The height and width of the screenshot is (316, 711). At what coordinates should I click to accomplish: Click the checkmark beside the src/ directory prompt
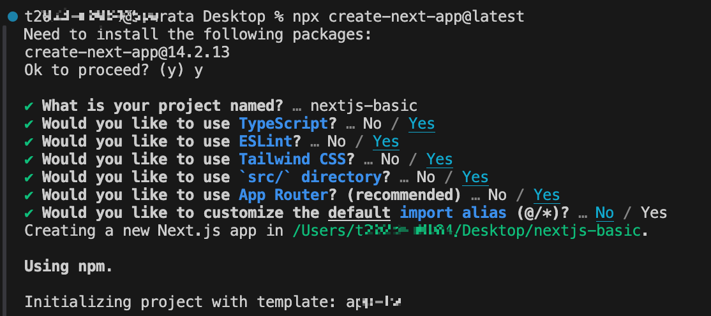29,178
